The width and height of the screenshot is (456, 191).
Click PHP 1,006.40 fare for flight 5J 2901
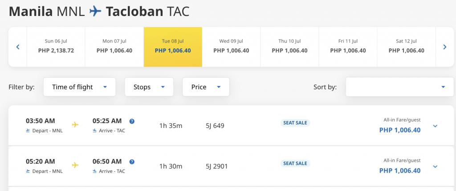click(400, 171)
